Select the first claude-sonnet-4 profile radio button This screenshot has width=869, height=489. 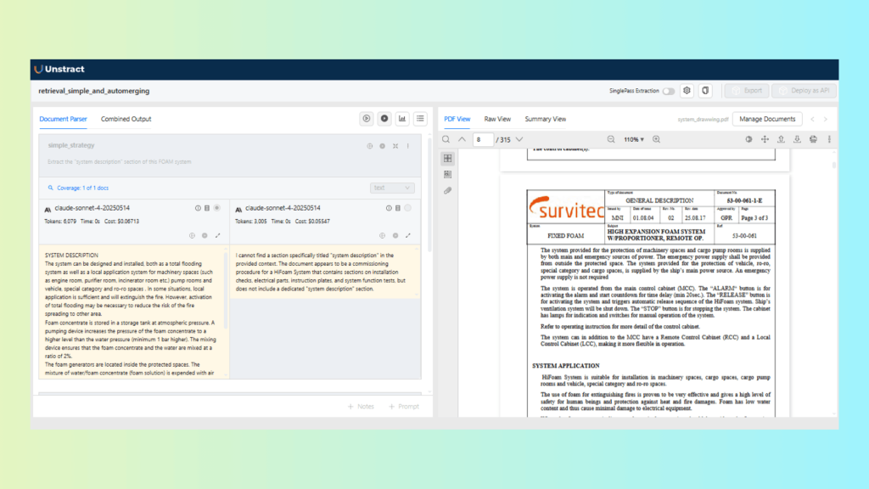click(x=217, y=208)
